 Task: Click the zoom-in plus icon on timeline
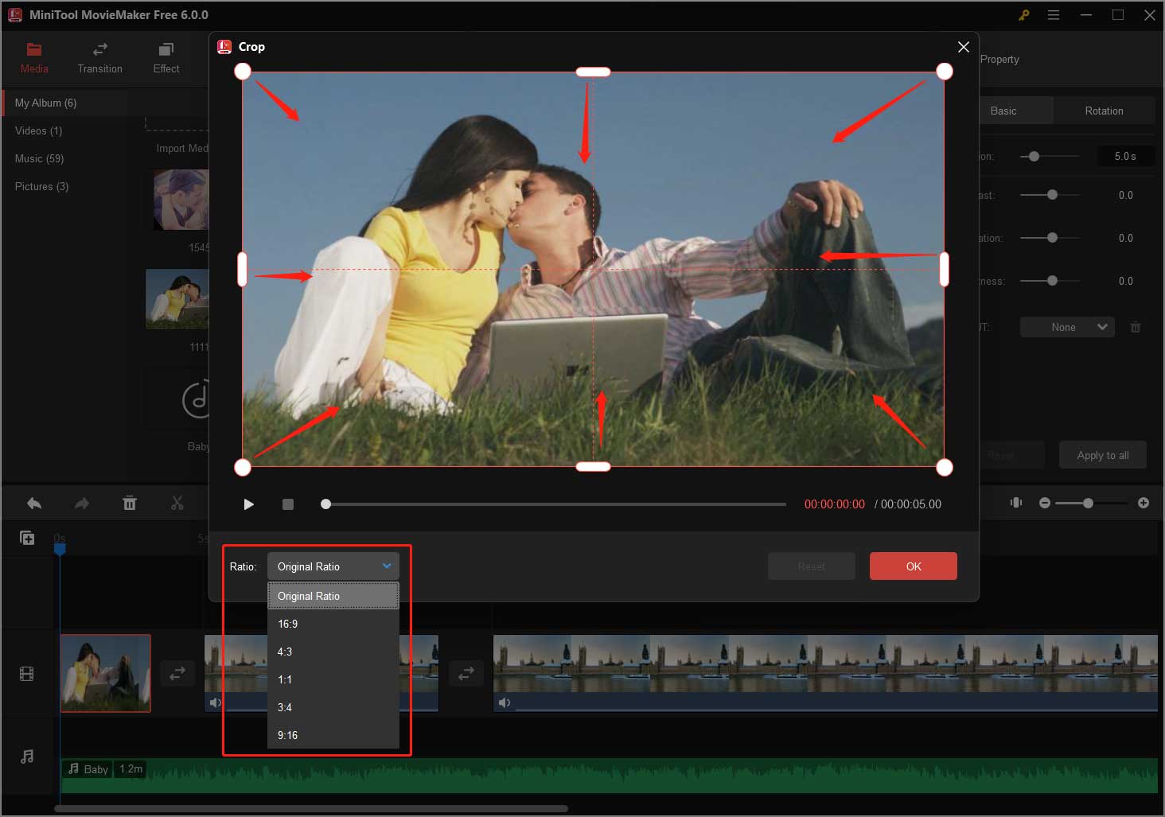pyautogui.click(x=1144, y=503)
